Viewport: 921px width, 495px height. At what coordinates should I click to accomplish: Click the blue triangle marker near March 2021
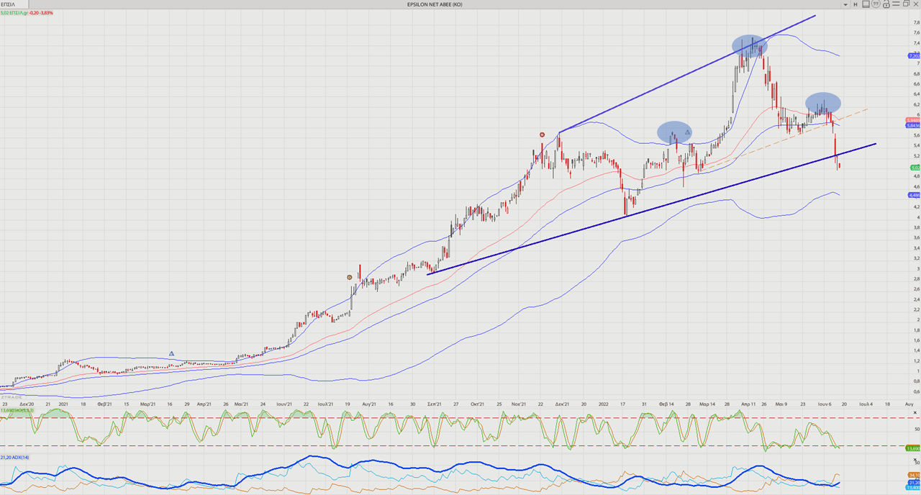pyautogui.click(x=171, y=353)
